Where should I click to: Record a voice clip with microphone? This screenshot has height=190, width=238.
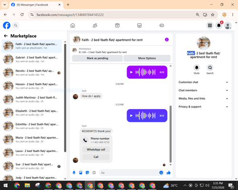[74, 172]
